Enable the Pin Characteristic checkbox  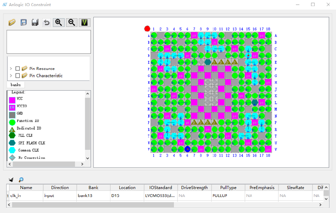18,76
